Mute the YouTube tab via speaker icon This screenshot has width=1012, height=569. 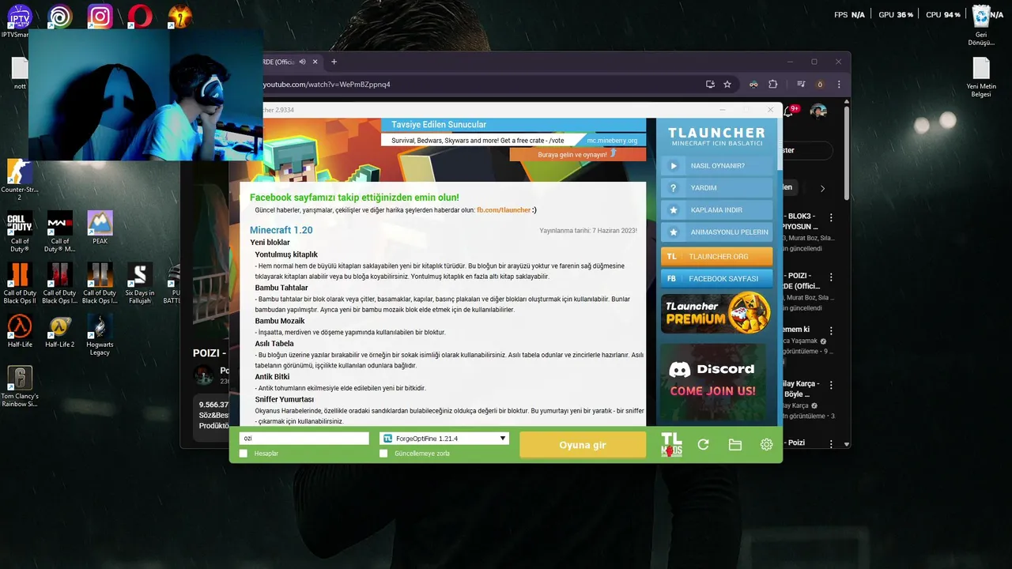[303, 62]
